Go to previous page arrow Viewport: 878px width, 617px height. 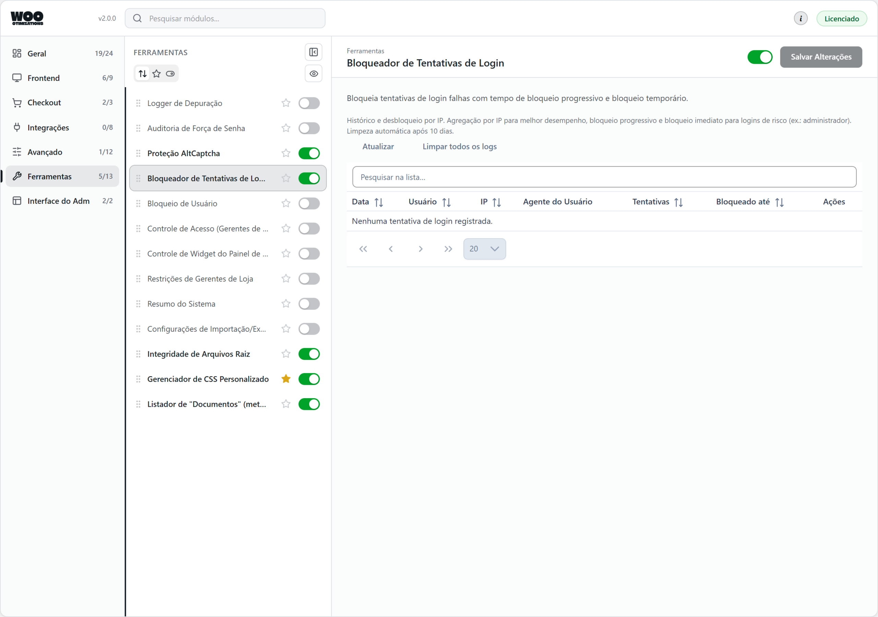click(390, 249)
